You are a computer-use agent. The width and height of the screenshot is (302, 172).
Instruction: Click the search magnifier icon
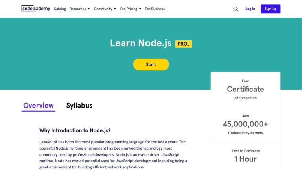[236, 9]
